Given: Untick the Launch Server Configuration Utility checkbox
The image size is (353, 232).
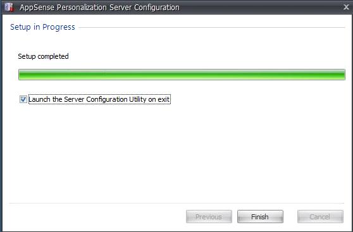Looking at the screenshot, I should [x=23, y=99].
